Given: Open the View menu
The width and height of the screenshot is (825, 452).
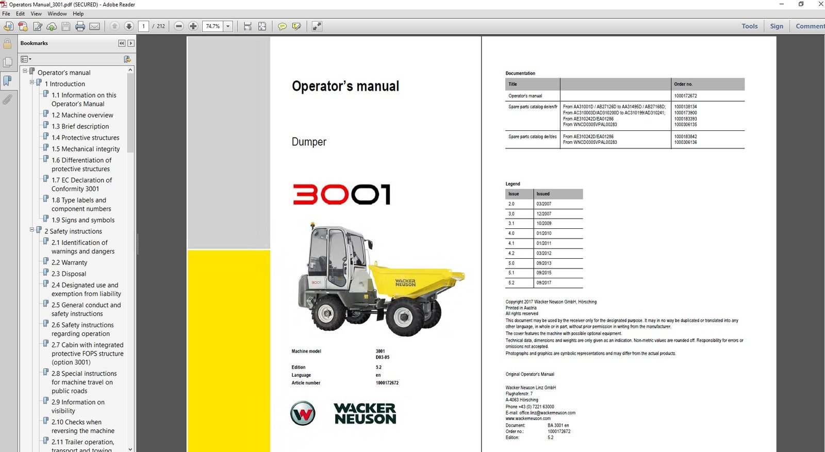Looking at the screenshot, I should coord(36,14).
